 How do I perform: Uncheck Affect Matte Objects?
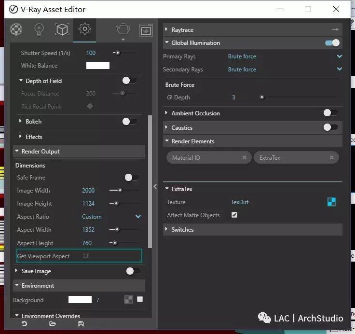click(x=234, y=215)
